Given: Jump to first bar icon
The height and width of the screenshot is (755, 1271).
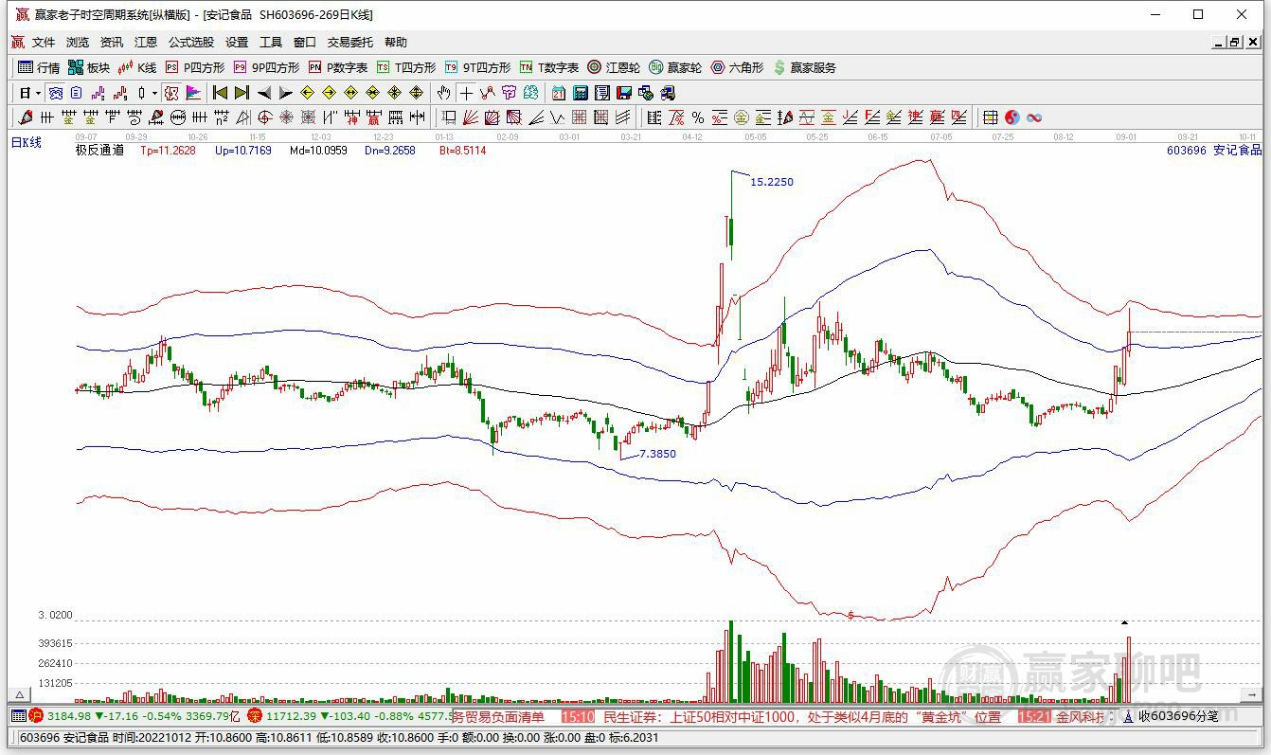Looking at the screenshot, I should (220, 93).
